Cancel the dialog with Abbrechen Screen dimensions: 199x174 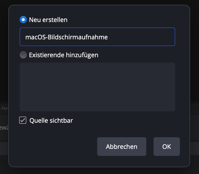(x=121, y=147)
